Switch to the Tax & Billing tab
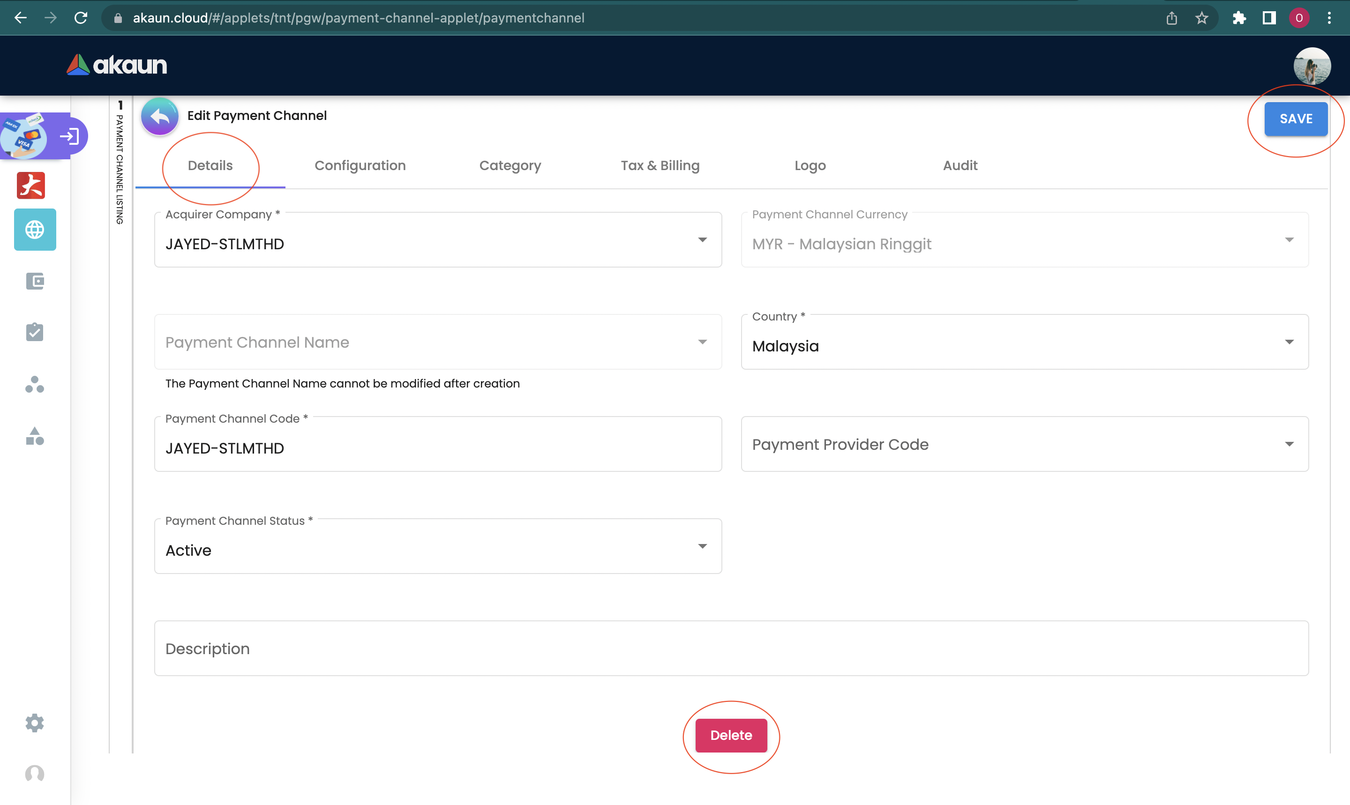Image resolution: width=1350 pixels, height=805 pixels. click(660, 165)
